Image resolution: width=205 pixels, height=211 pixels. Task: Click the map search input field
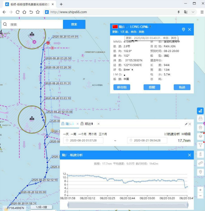pos(32,24)
